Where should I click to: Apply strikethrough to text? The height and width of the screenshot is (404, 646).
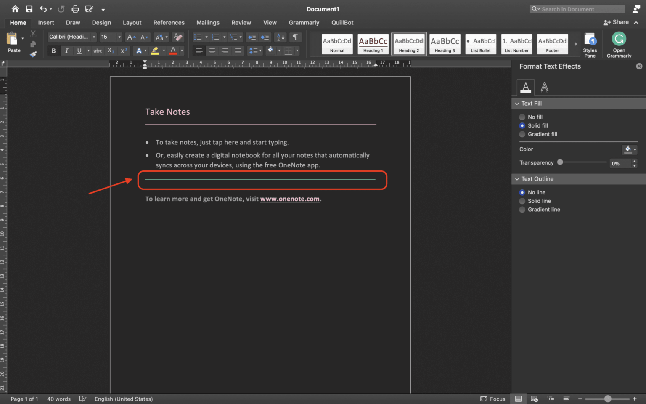click(98, 50)
